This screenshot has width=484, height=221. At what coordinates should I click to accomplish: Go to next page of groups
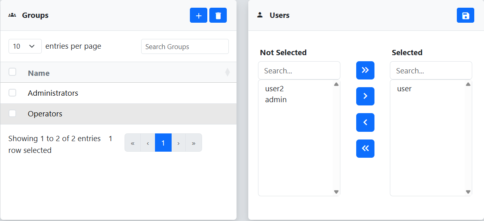click(179, 143)
